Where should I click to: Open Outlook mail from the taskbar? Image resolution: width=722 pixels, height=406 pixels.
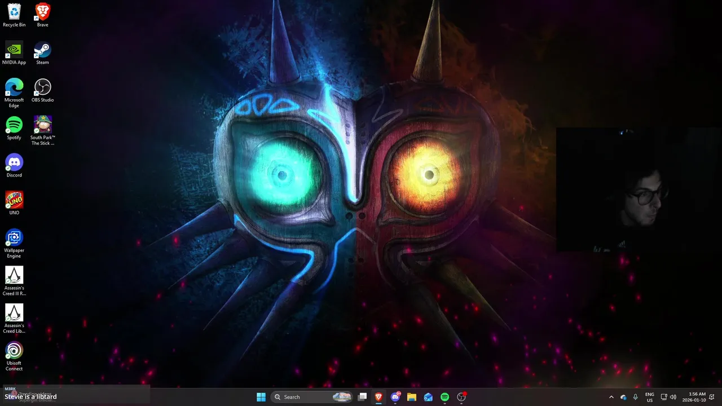click(428, 397)
